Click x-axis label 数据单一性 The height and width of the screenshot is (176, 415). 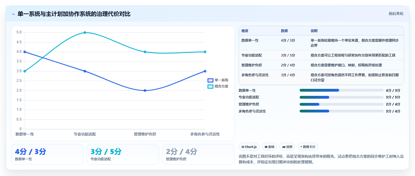25,134
